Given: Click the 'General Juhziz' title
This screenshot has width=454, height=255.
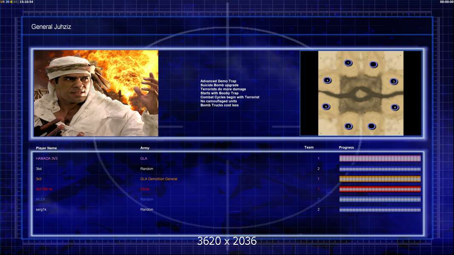Looking at the screenshot, I should [x=51, y=27].
